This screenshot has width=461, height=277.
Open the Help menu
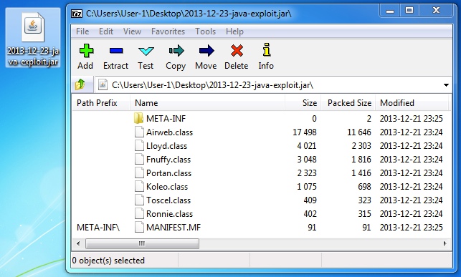coord(234,31)
